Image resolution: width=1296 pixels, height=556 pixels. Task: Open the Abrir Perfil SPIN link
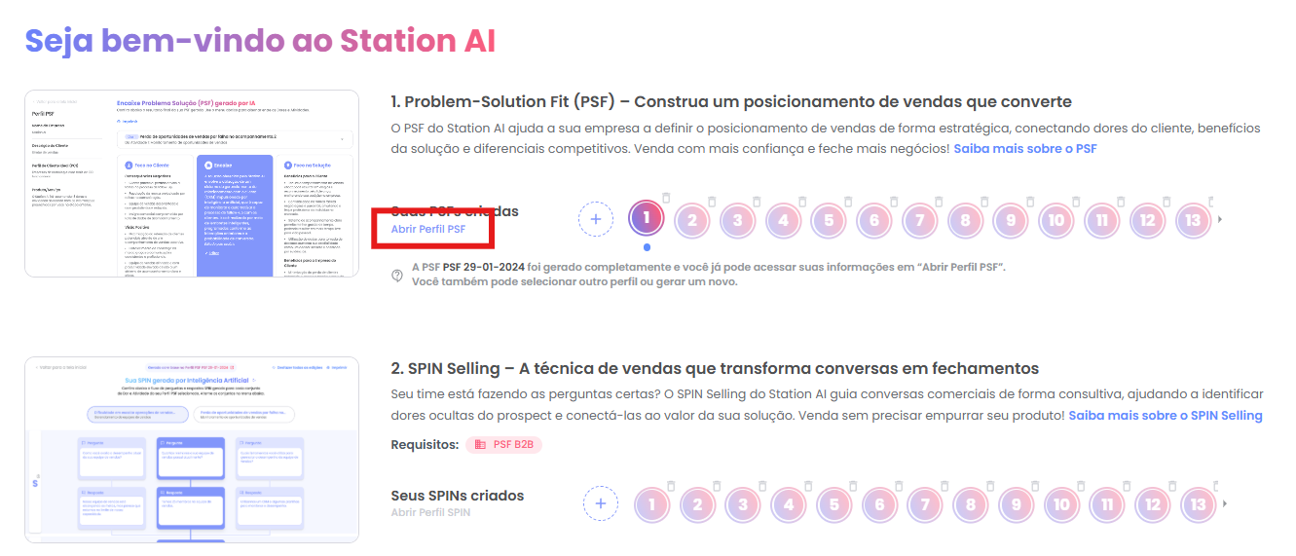point(430,512)
